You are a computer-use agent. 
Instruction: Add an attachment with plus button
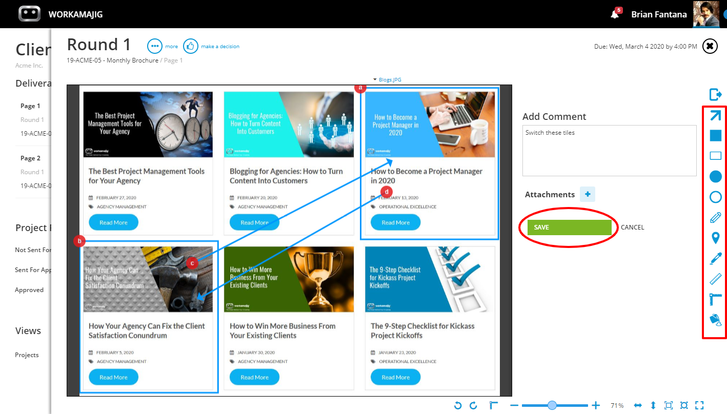[x=588, y=194]
